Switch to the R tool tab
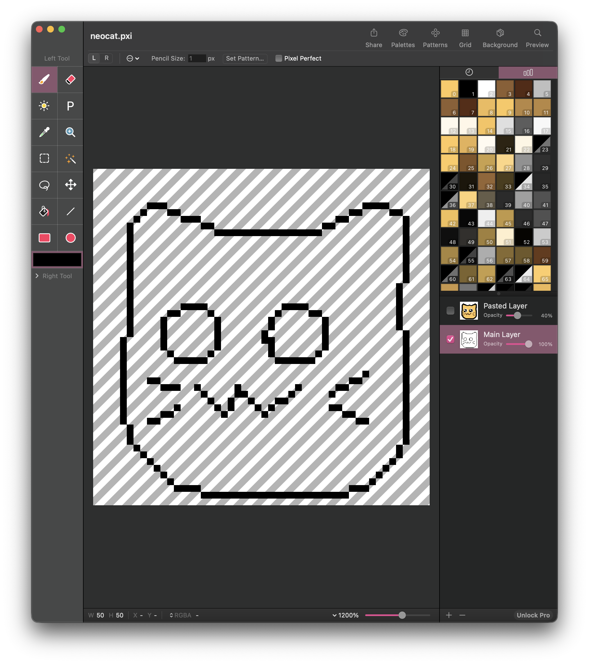Screen dimensions: 589x664 point(107,58)
